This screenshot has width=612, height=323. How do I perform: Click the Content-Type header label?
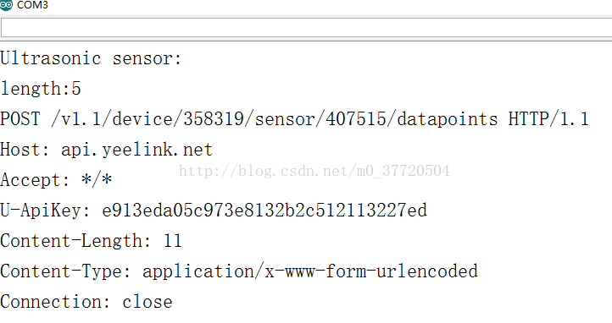click(x=65, y=271)
